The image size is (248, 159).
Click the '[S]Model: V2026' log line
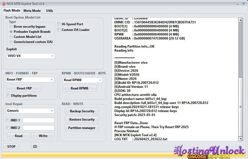pos(127,74)
